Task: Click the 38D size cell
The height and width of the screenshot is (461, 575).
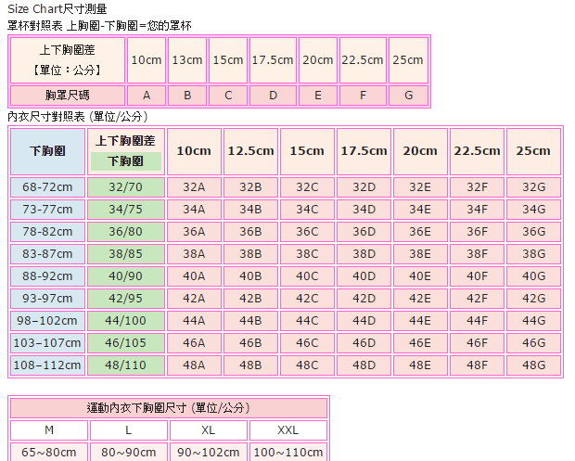Action: [364, 254]
